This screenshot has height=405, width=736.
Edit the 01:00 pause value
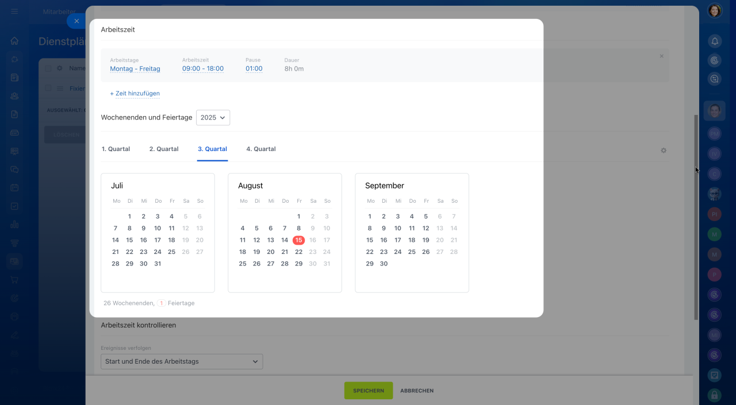pos(254,69)
